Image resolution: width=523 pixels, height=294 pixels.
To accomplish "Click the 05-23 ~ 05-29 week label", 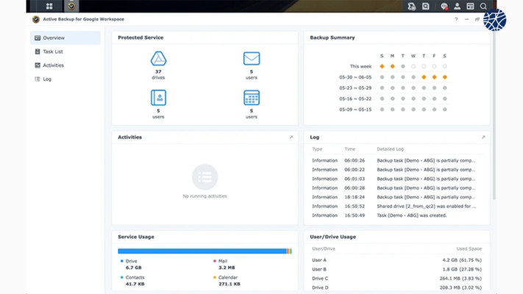I will (x=355, y=88).
